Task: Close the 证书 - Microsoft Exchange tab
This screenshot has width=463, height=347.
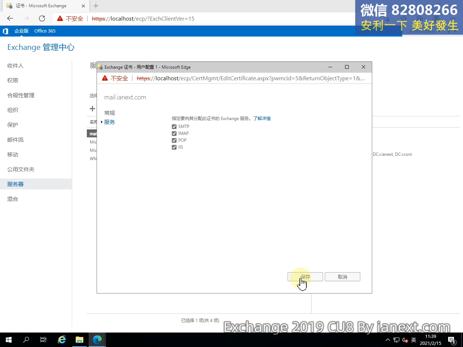Action: coord(83,6)
